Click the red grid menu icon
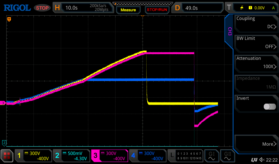This screenshot has height=164, width=279. 7,156
